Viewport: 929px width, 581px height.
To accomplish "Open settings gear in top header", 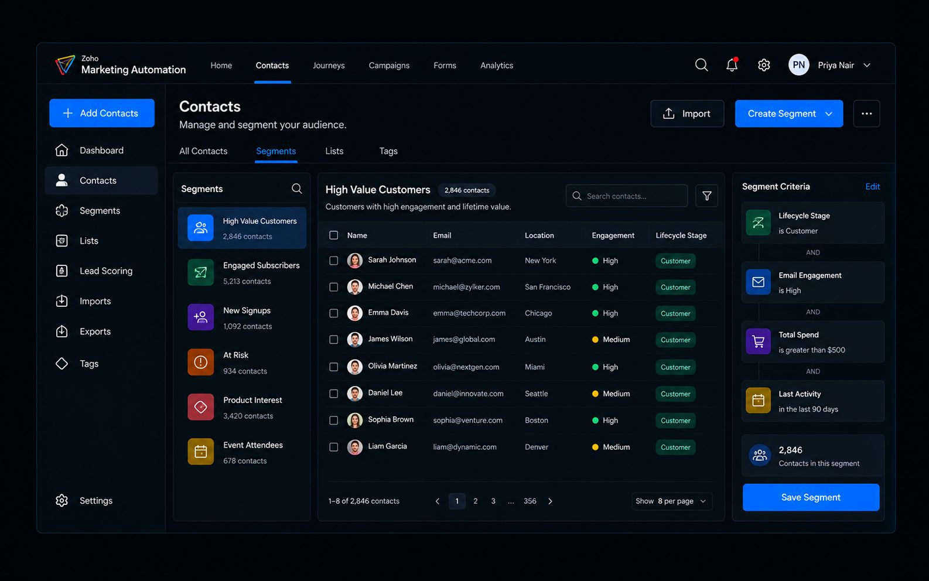I will coord(764,65).
